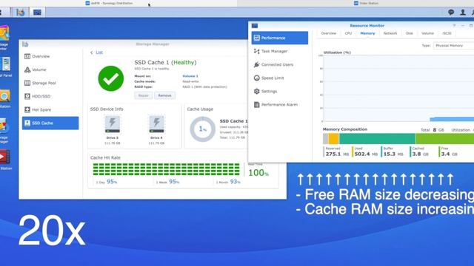Click Drive 4 SSD device icon
The image size is (474, 266).
tap(156, 124)
